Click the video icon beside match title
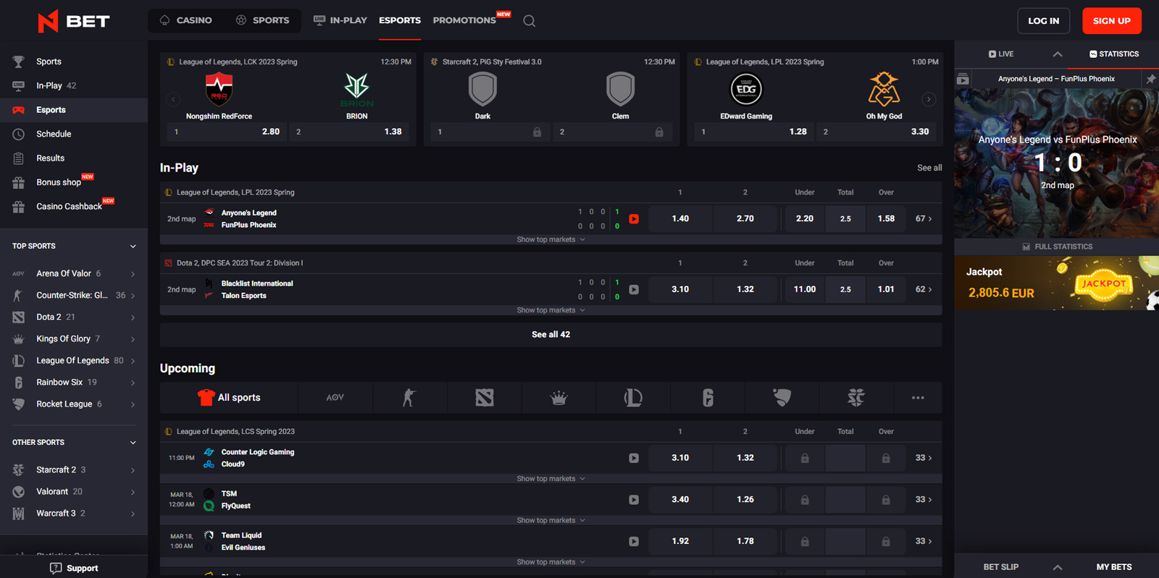 click(963, 79)
